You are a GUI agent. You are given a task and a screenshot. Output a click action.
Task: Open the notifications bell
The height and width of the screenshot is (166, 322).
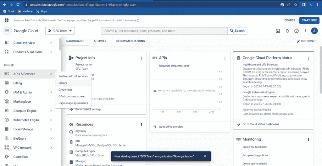287,31
